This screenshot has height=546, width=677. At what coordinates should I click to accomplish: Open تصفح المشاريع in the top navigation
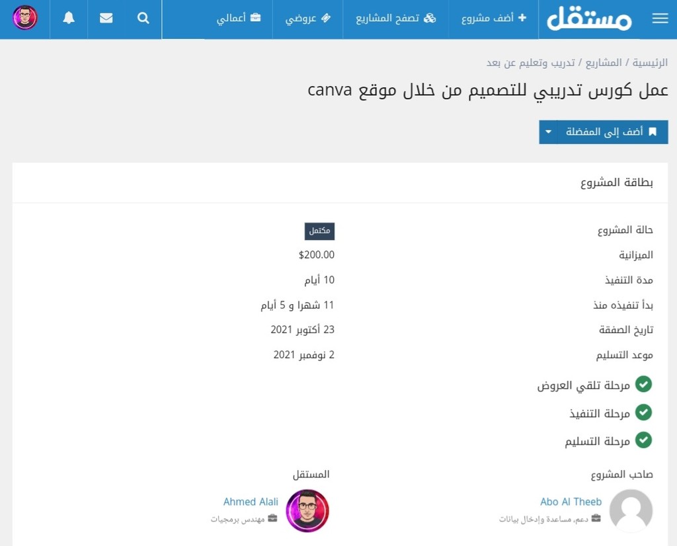click(395, 18)
